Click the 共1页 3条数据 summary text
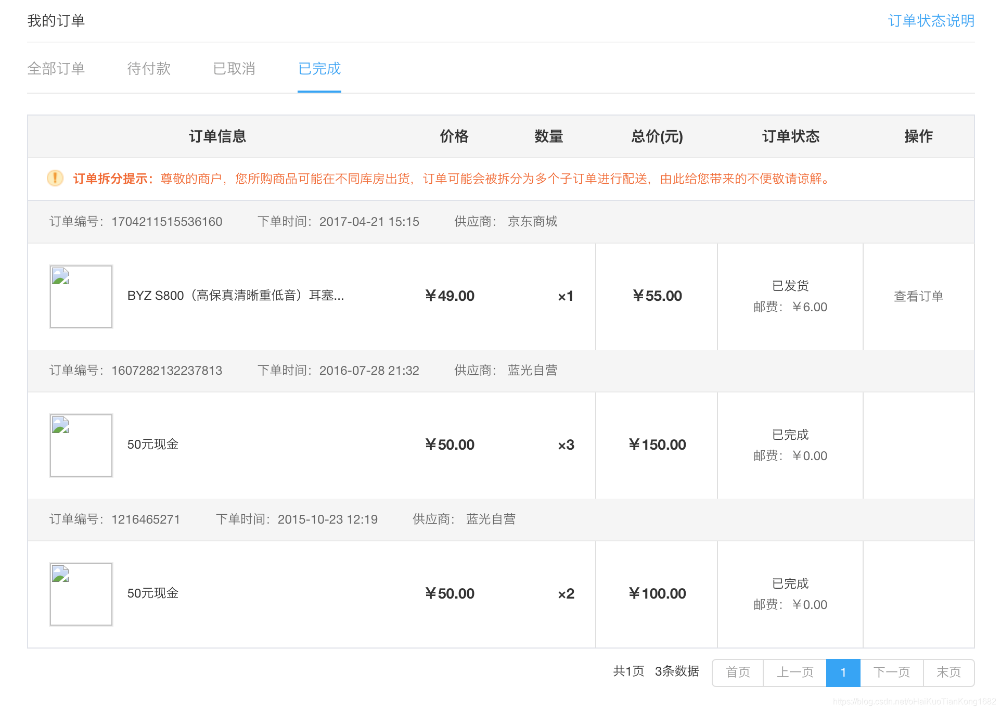 click(656, 671)
